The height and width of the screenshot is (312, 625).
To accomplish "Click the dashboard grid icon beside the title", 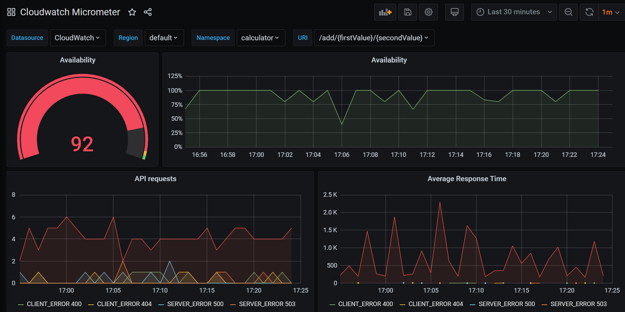I will pos(11,12).
